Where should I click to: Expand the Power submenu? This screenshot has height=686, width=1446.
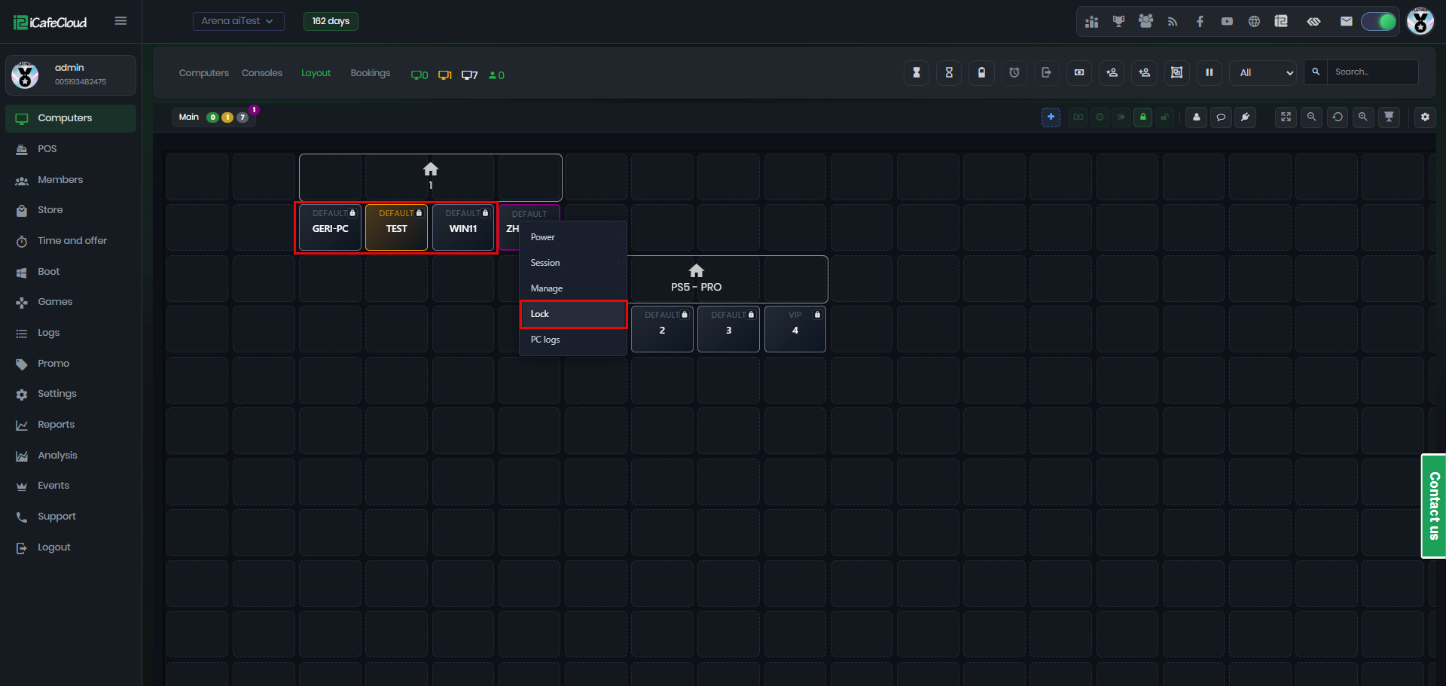[x=573, y=237]
